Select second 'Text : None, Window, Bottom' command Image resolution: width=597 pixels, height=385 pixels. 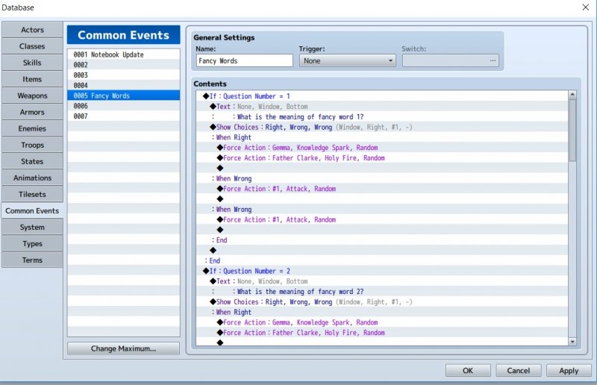[x=382, y=281]
